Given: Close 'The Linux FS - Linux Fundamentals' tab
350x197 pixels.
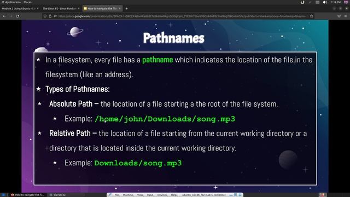Looking at the screenshot, I should [x=79, y=9].
